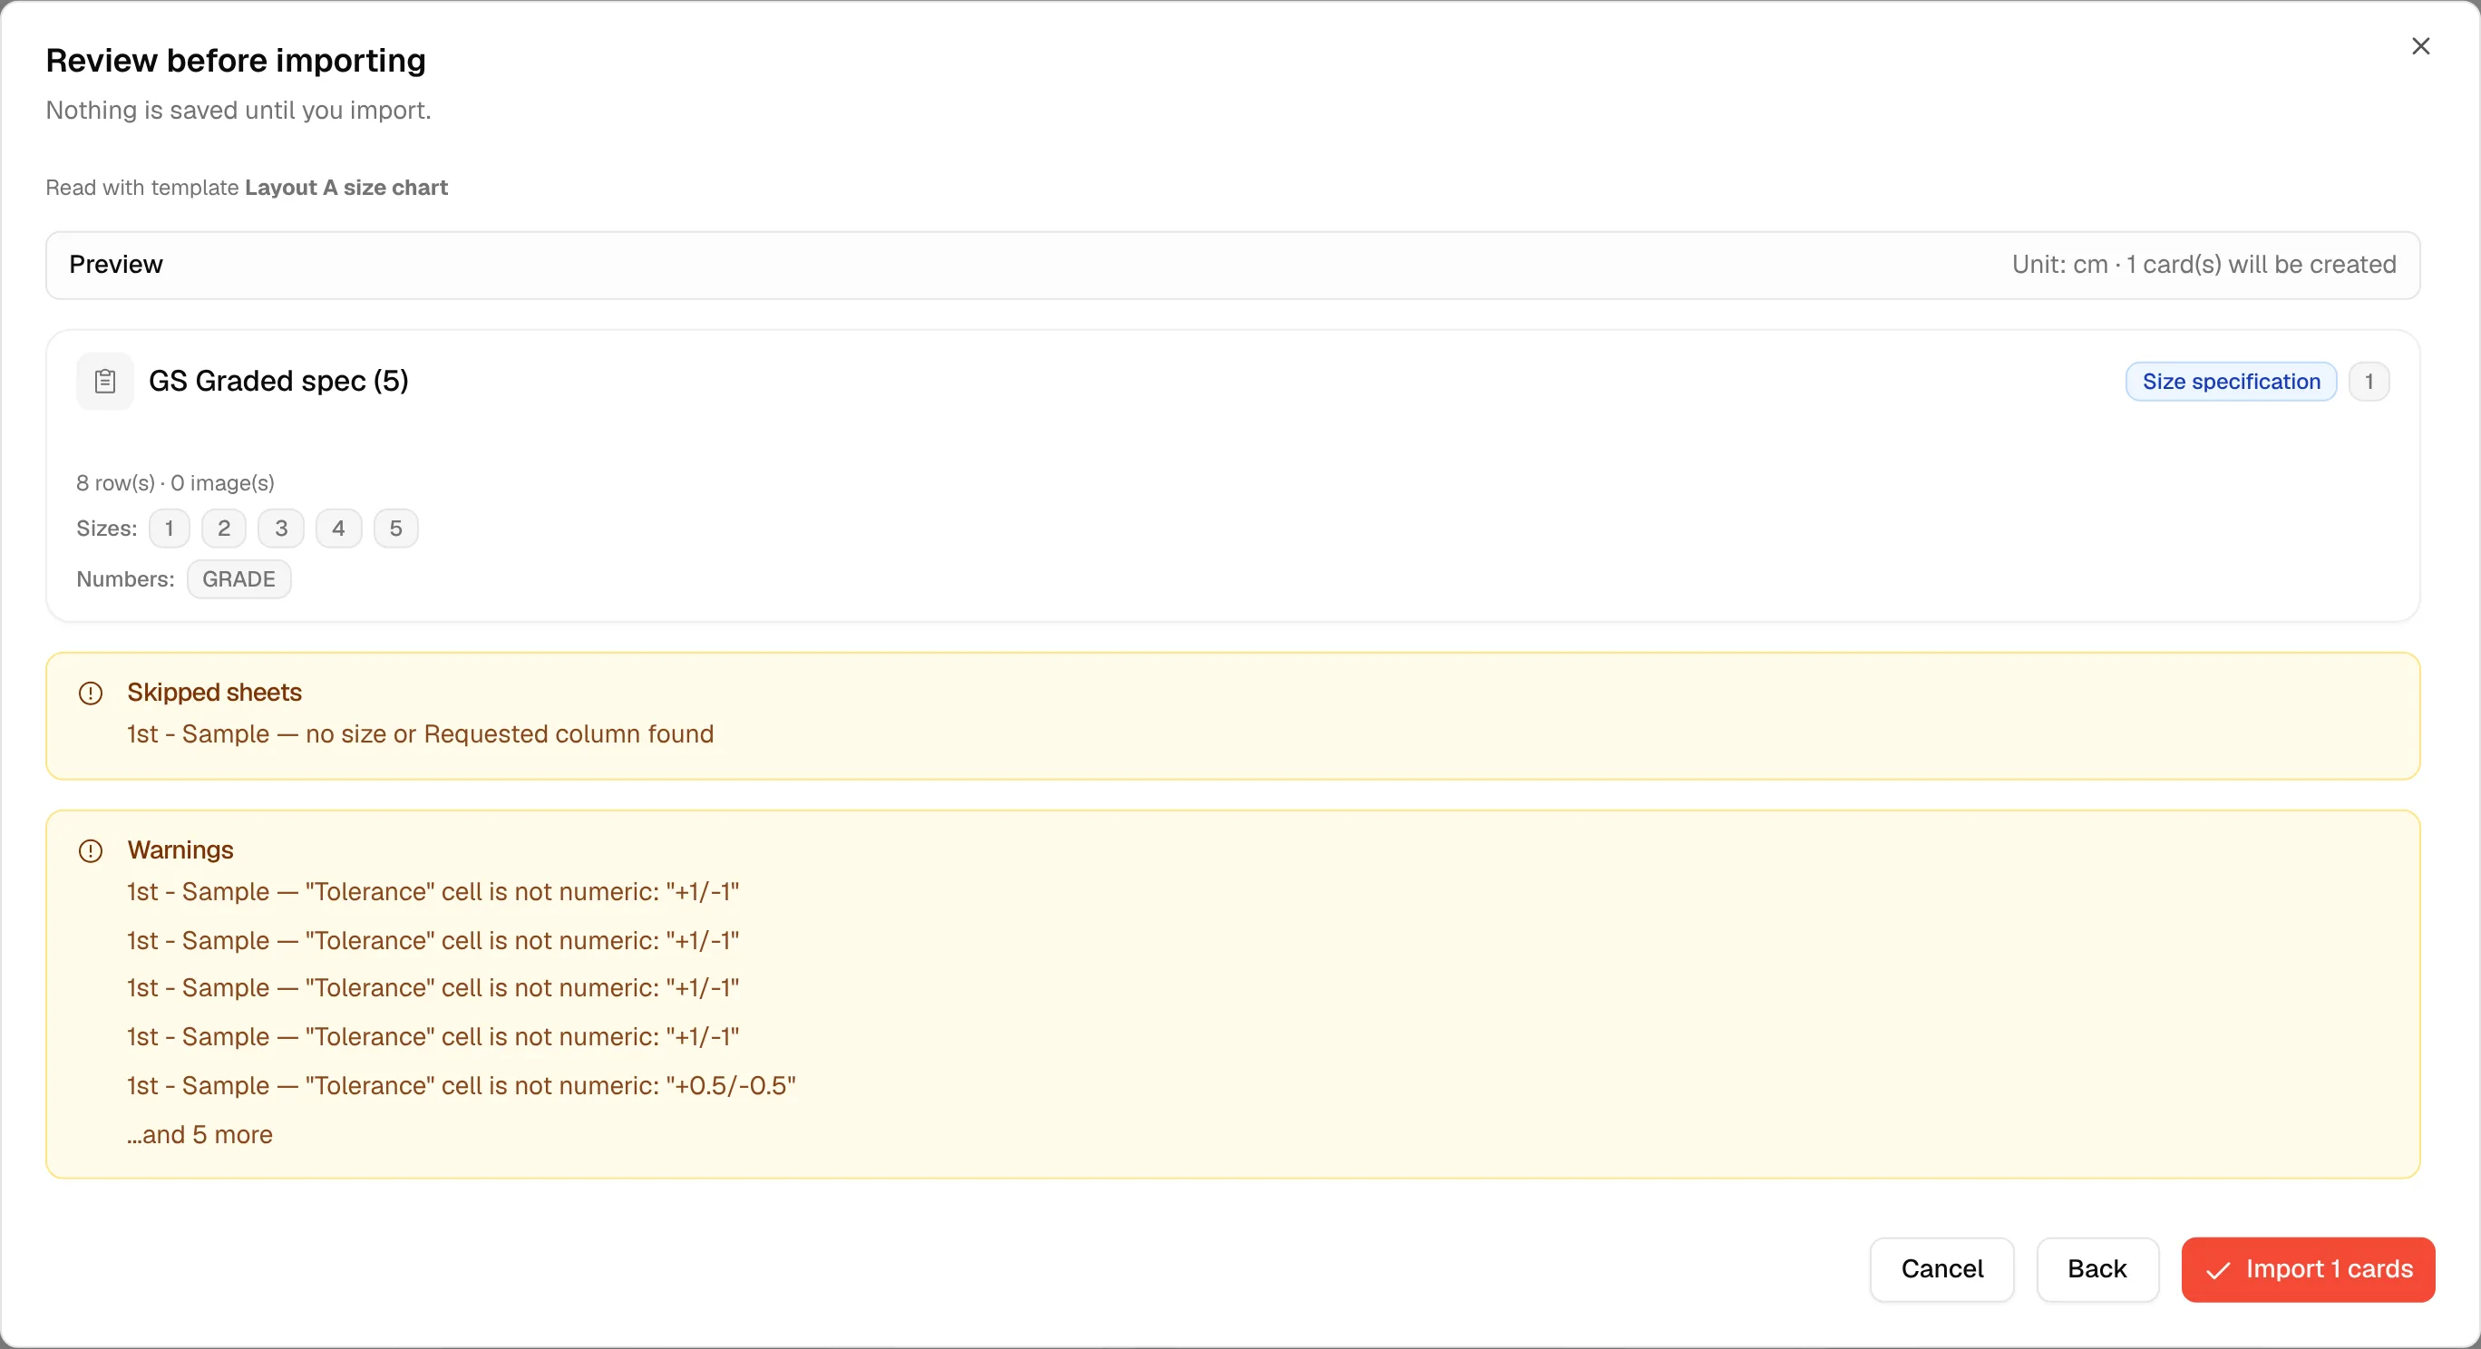Select size chip 5
This screenshot has width=2481, height=1349.
tap(396, 529)
